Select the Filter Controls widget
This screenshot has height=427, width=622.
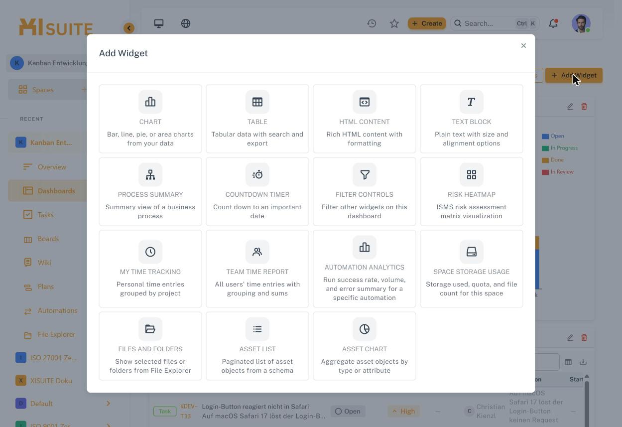coord(365,191)
